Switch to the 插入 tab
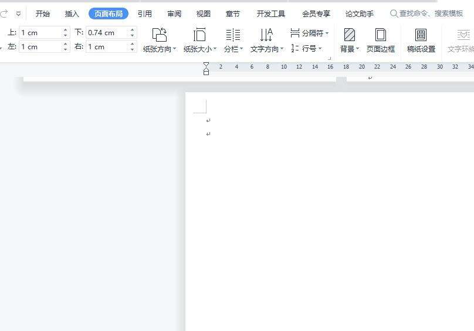This screenshot has height=331, width=474. point(72,13)
